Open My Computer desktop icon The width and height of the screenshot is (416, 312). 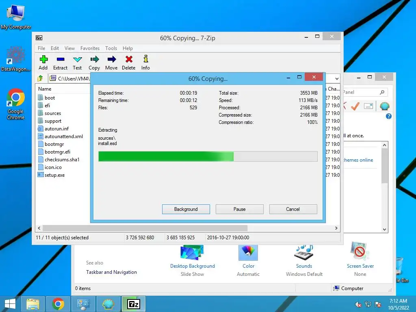(16, 17)
